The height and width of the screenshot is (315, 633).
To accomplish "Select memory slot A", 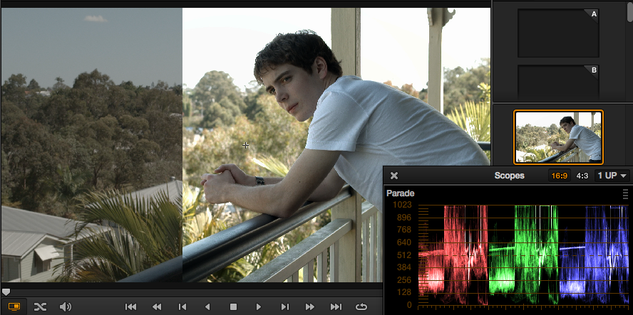I will [558, 33].
